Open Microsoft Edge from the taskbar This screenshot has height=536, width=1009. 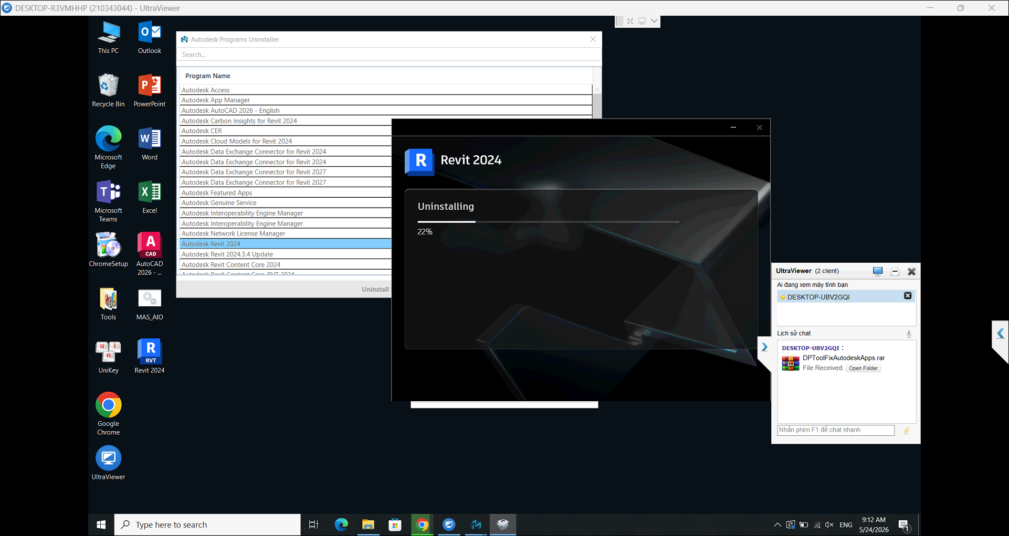point(342,524)
